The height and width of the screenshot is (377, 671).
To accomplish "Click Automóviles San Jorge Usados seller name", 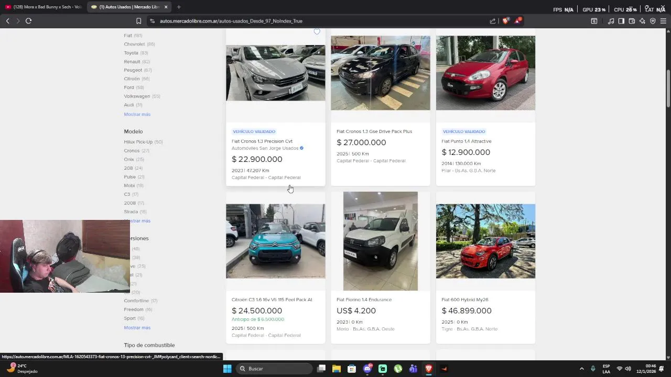I will tap(265, 148).
